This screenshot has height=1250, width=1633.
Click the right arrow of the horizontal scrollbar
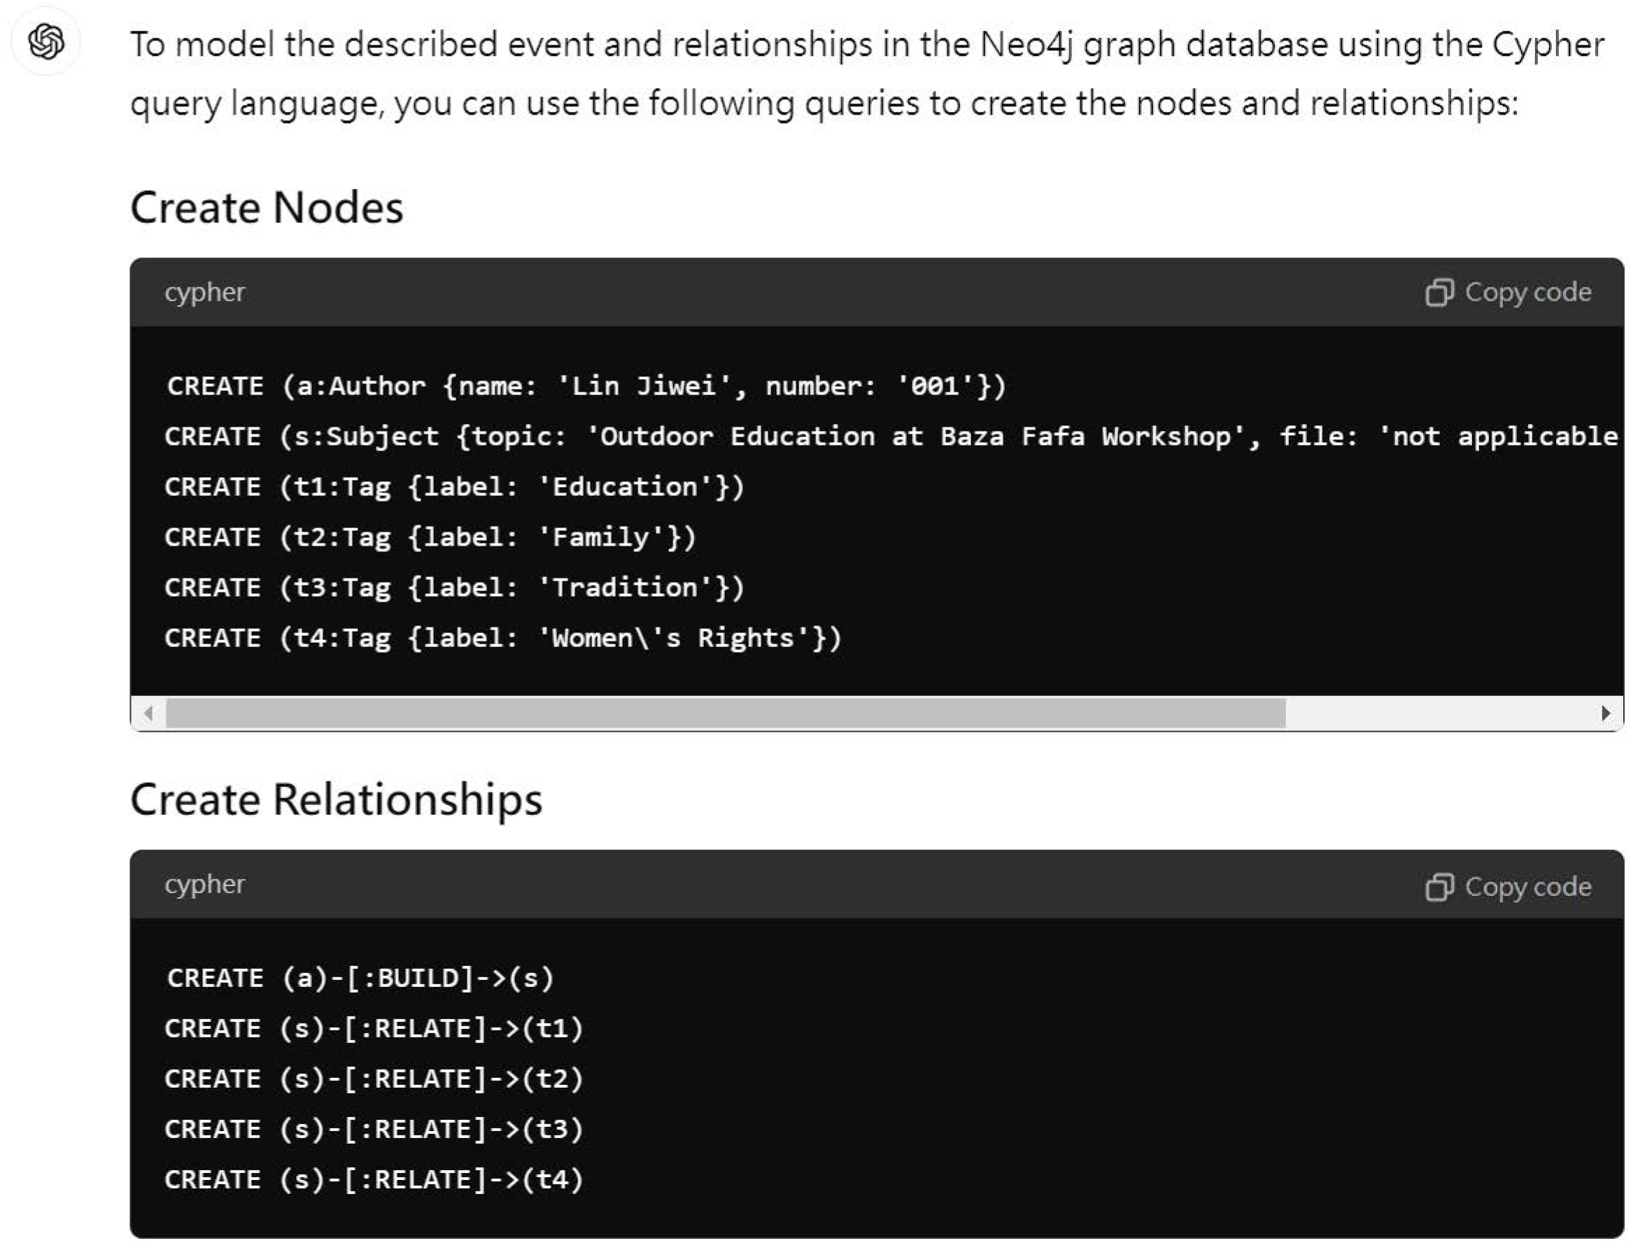(x=1606, y=713)
